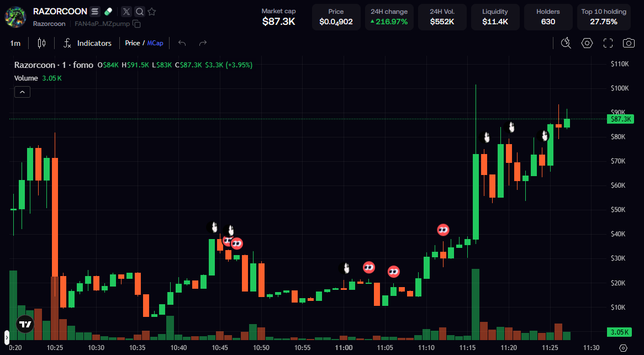644x355 pixels.
Task: Open quick search with the lightning magnifier icon
Action: coord(566,43)
